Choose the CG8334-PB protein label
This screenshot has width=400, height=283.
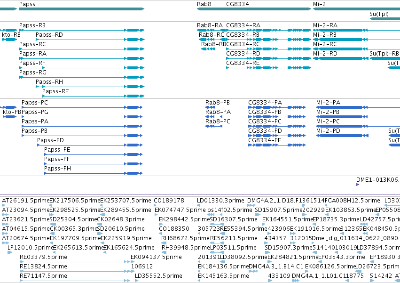coord(265,112)
